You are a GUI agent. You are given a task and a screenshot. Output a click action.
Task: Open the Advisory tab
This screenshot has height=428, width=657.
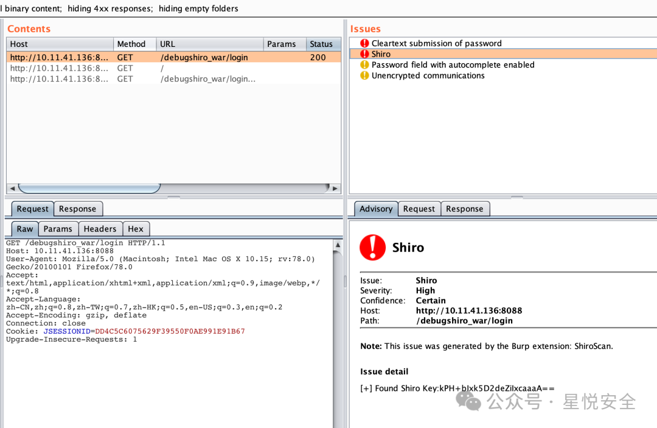376,209
